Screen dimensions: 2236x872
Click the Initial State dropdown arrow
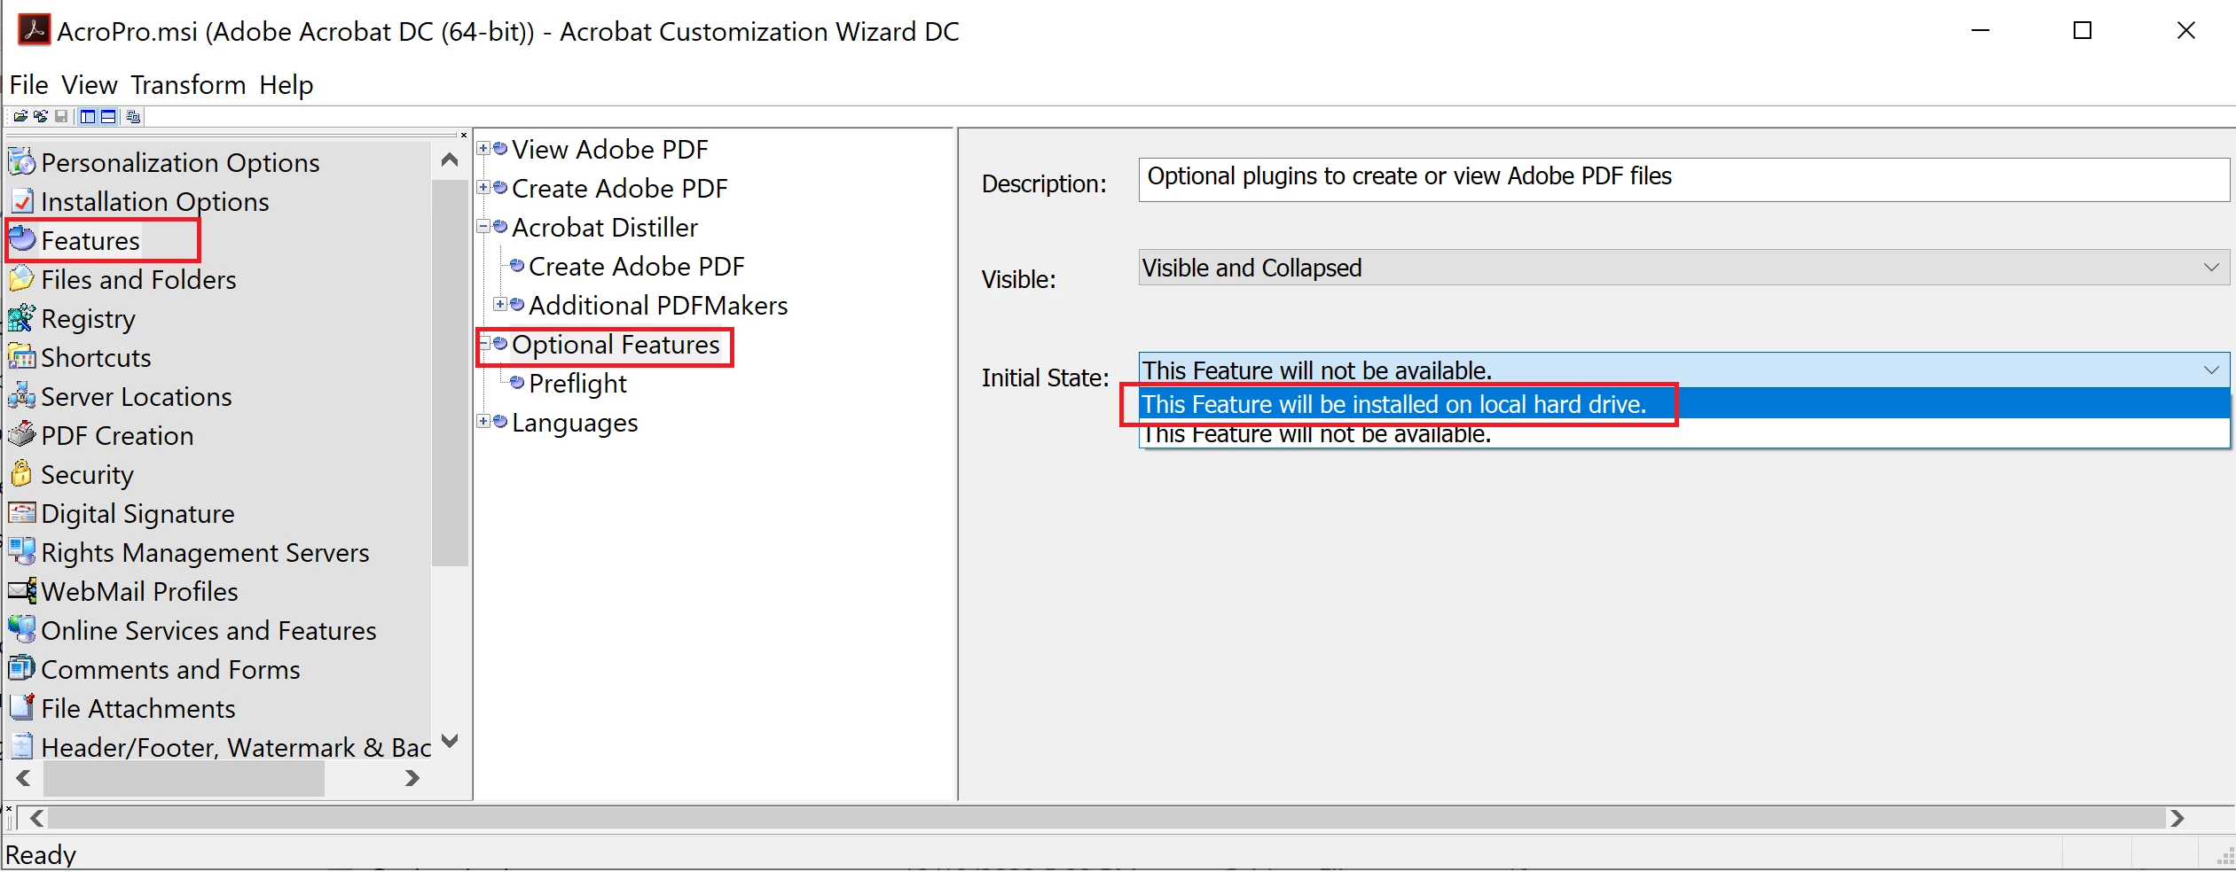coord(2211,370)
